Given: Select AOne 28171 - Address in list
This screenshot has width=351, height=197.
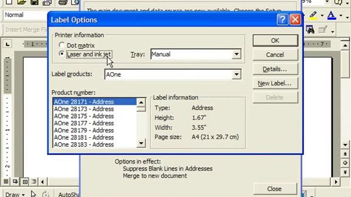Looking at the screenshot, I should 95,102.
